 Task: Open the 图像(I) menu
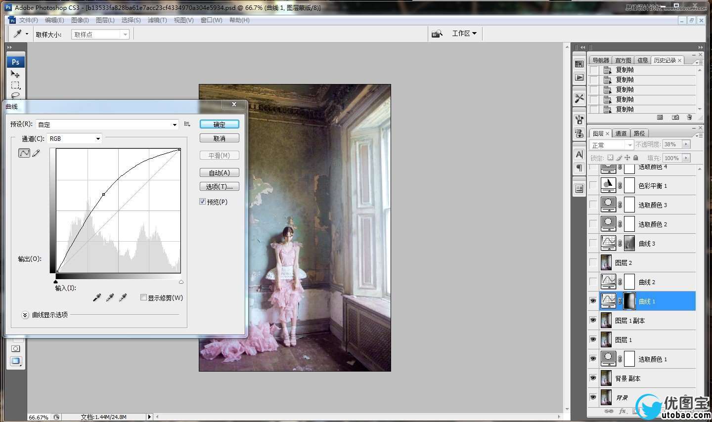point(80,20)
